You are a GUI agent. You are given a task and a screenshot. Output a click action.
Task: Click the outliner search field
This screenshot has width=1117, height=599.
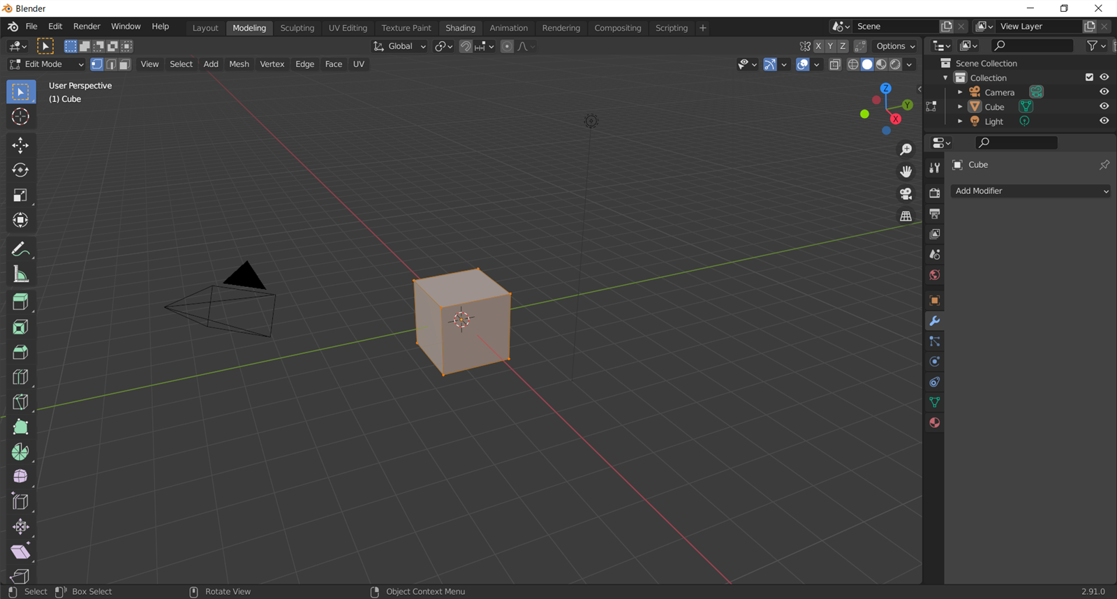click(1033, 45)
